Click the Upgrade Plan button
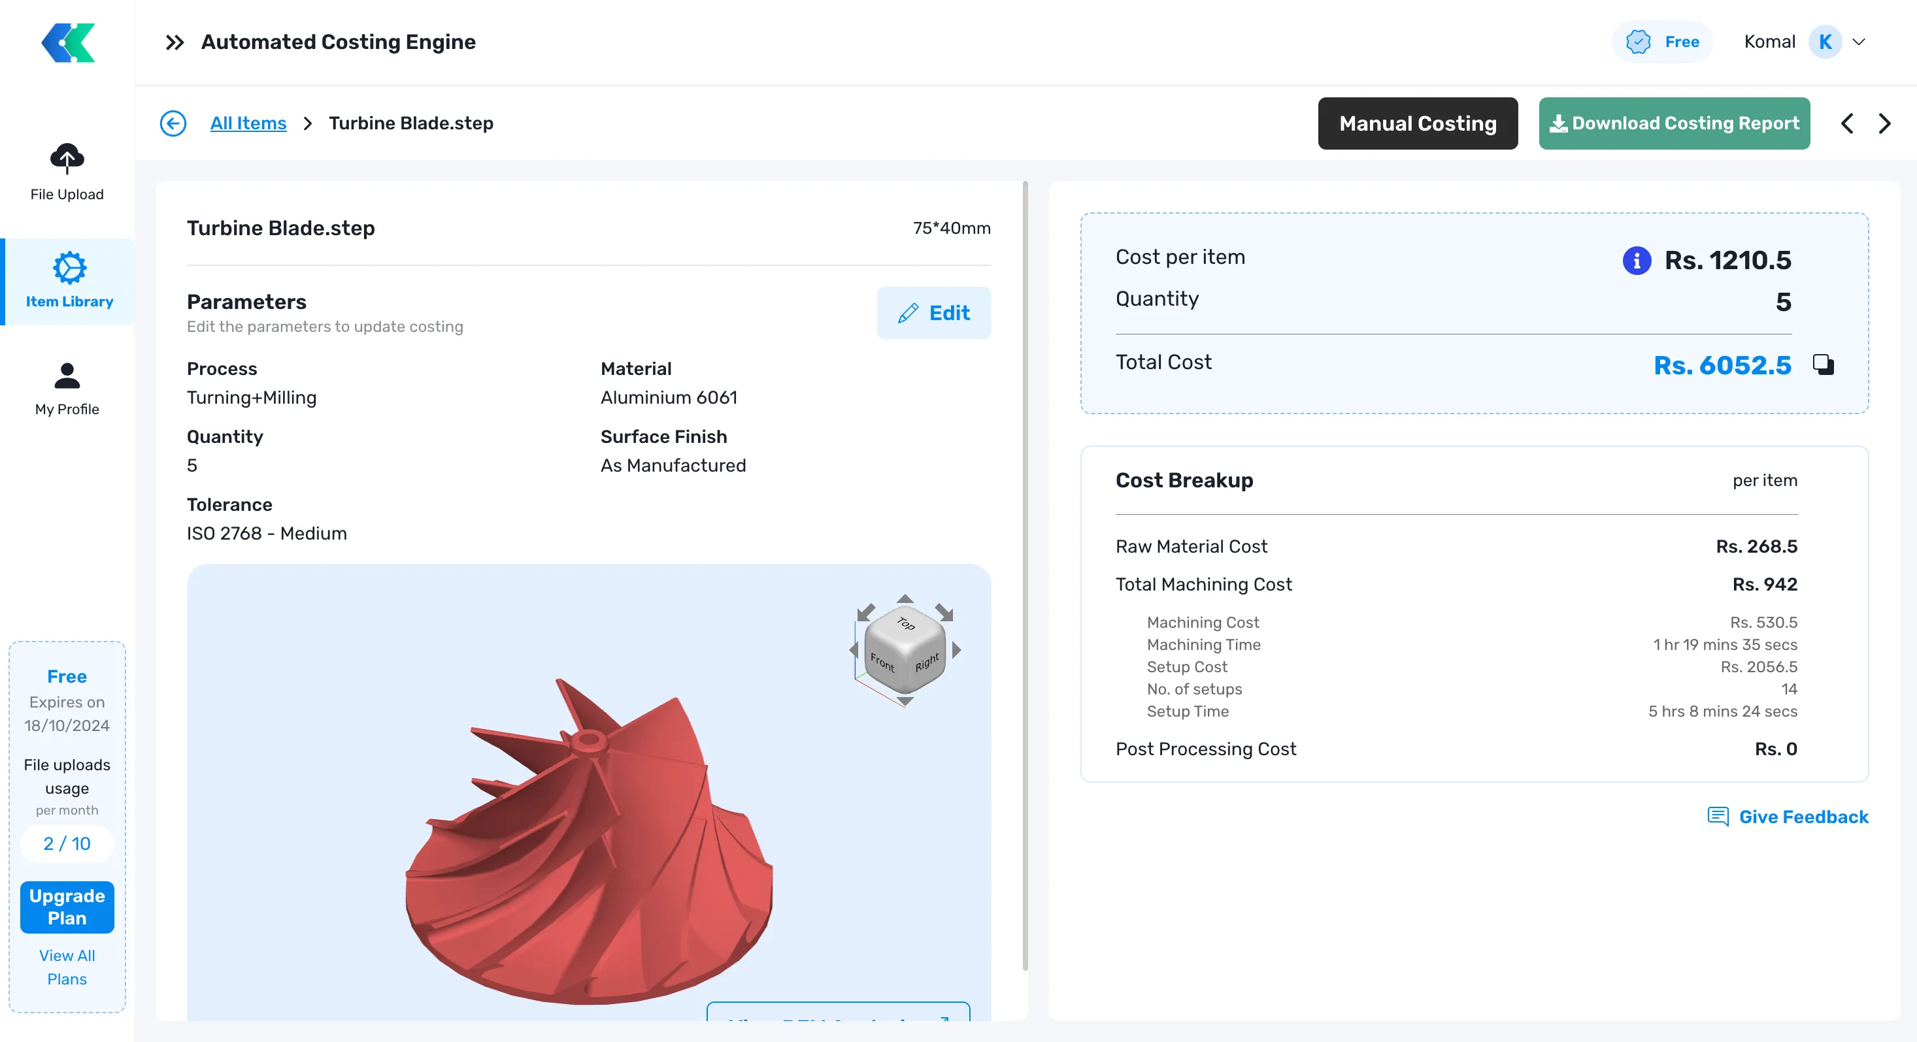 66,907
